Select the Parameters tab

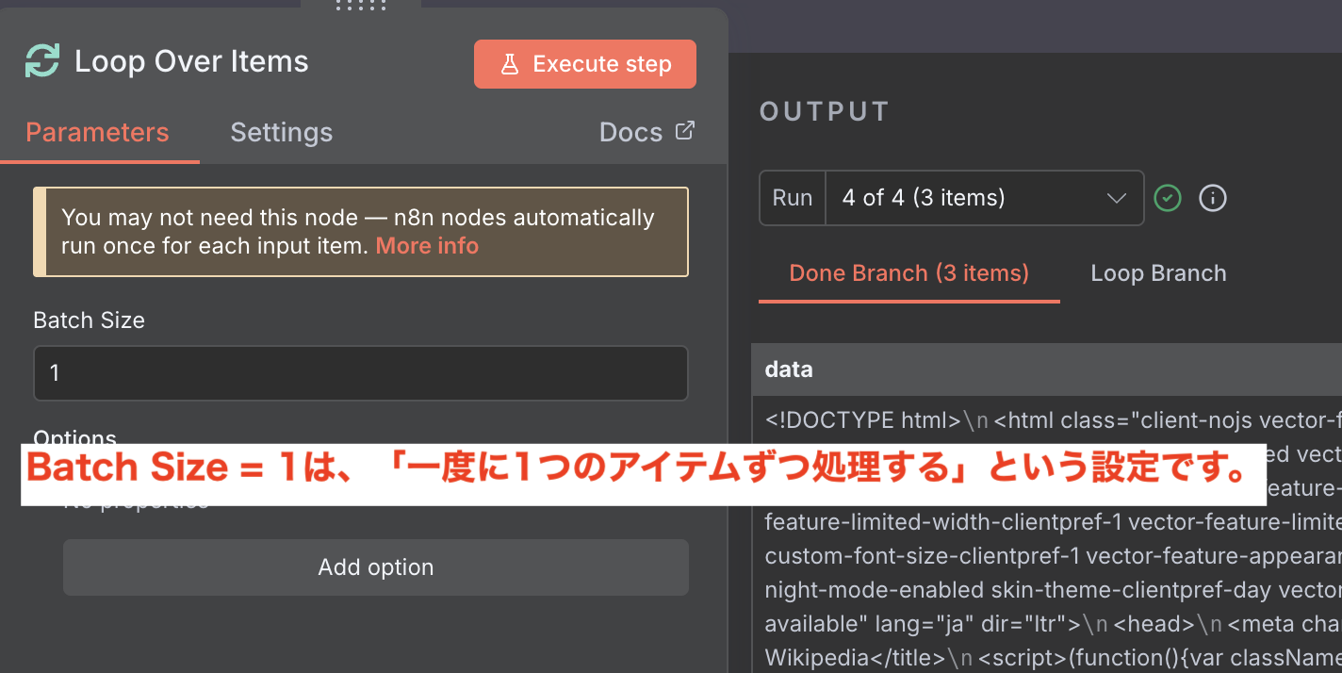(97, 132)
